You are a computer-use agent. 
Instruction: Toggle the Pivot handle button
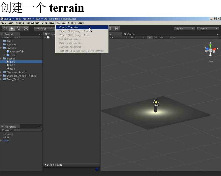[41, 29]
